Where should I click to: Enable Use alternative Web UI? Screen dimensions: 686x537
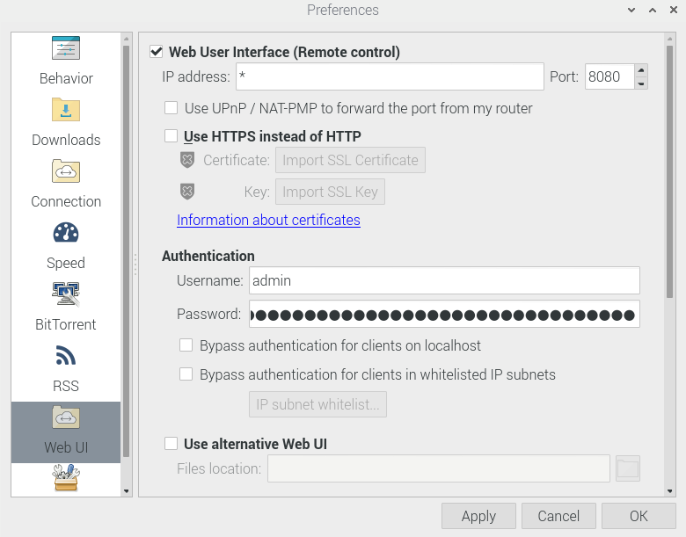(171, 444)
